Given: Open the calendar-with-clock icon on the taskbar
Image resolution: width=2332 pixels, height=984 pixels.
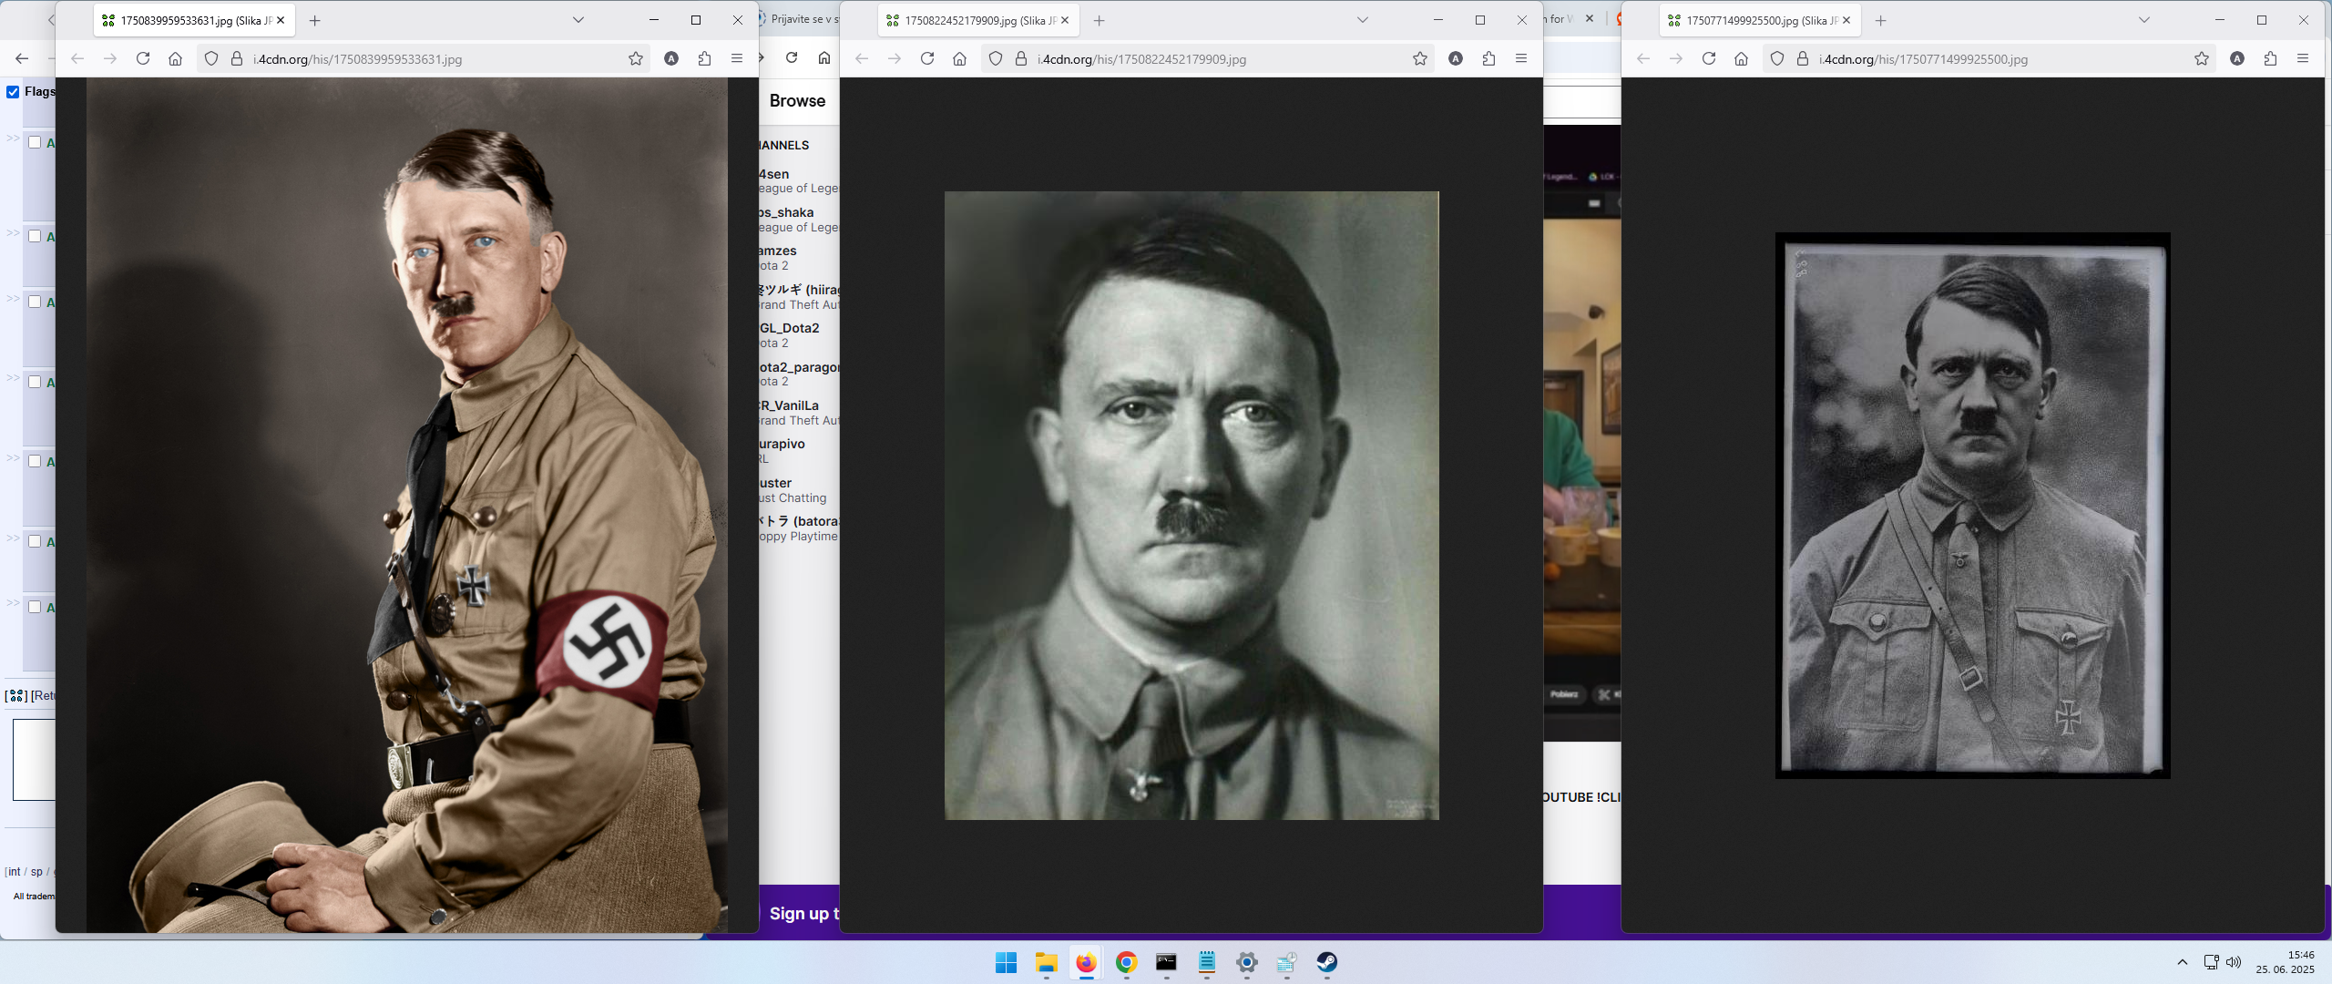Looking at the screenshot, I should (1287, 962).
